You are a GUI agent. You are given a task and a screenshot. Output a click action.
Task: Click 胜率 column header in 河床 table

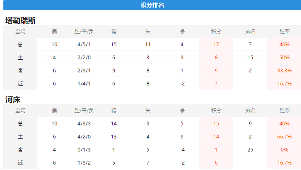284,111
